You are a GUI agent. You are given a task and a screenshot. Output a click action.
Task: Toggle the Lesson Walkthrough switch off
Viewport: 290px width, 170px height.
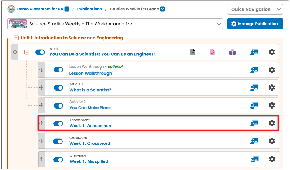point(58,70)
